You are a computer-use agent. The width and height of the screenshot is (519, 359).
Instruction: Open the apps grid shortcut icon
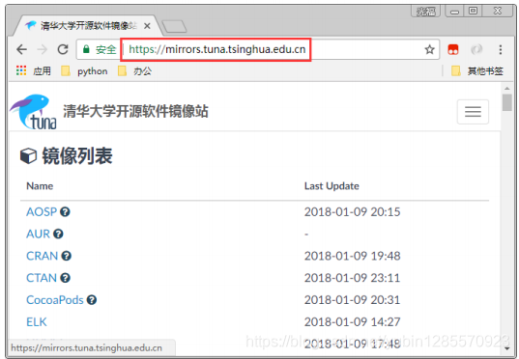pos(21,70)
